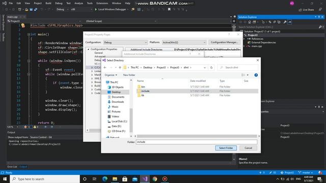326x183 pixels.
Task: Click the horizontal scrollbar in file list
Action: pos(197,136)
